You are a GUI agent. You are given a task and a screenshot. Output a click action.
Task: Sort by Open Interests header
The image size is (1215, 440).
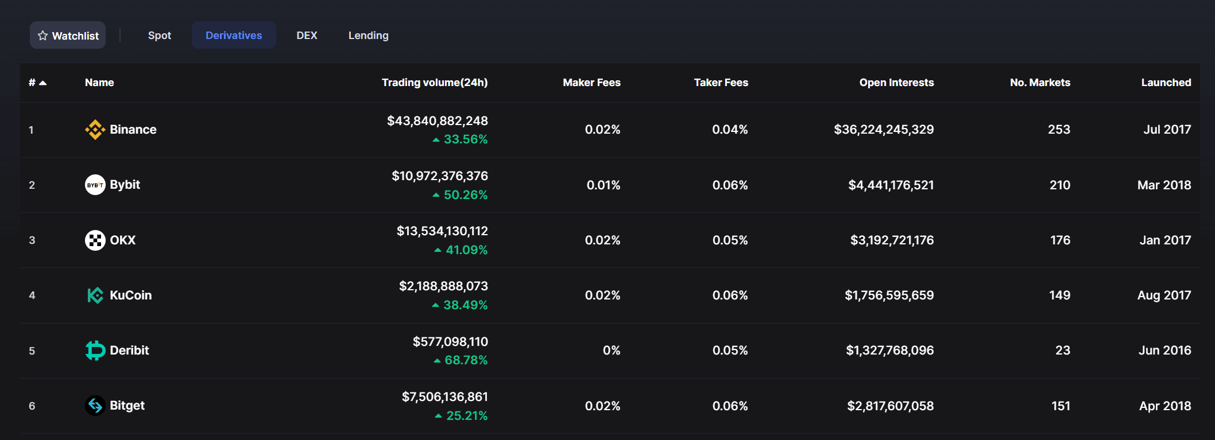[896, 83]
